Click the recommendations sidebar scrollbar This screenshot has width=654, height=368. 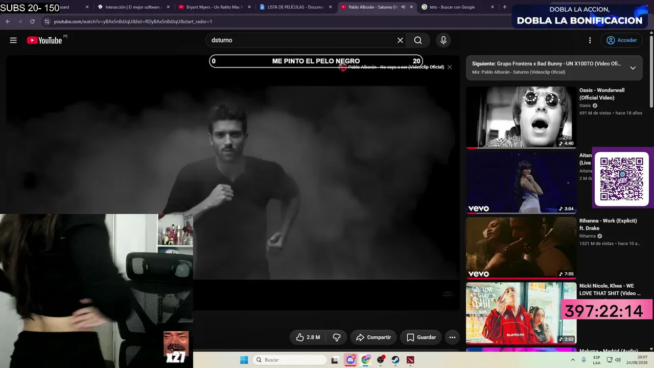point(651,72)
